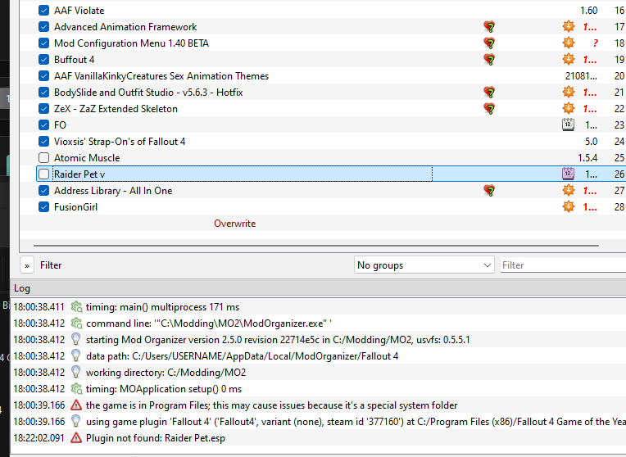Click orange category icon on BodySlide row
The image size is (626, 457).
(569, 92)
